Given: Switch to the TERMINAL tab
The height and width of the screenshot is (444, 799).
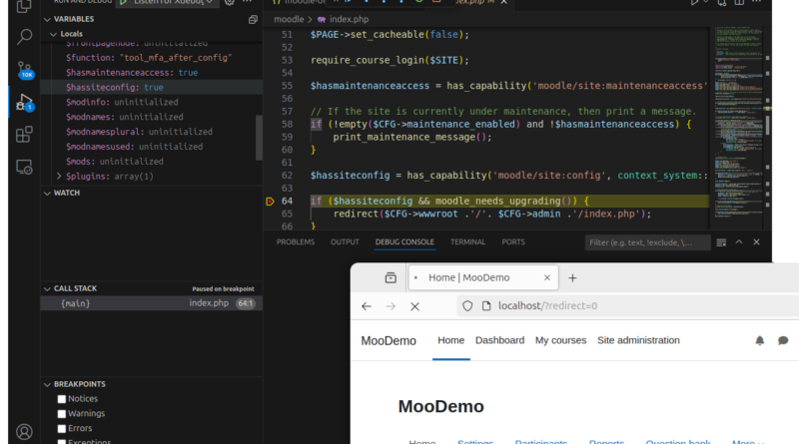Looking at the screenshot, I should [467, 242].
